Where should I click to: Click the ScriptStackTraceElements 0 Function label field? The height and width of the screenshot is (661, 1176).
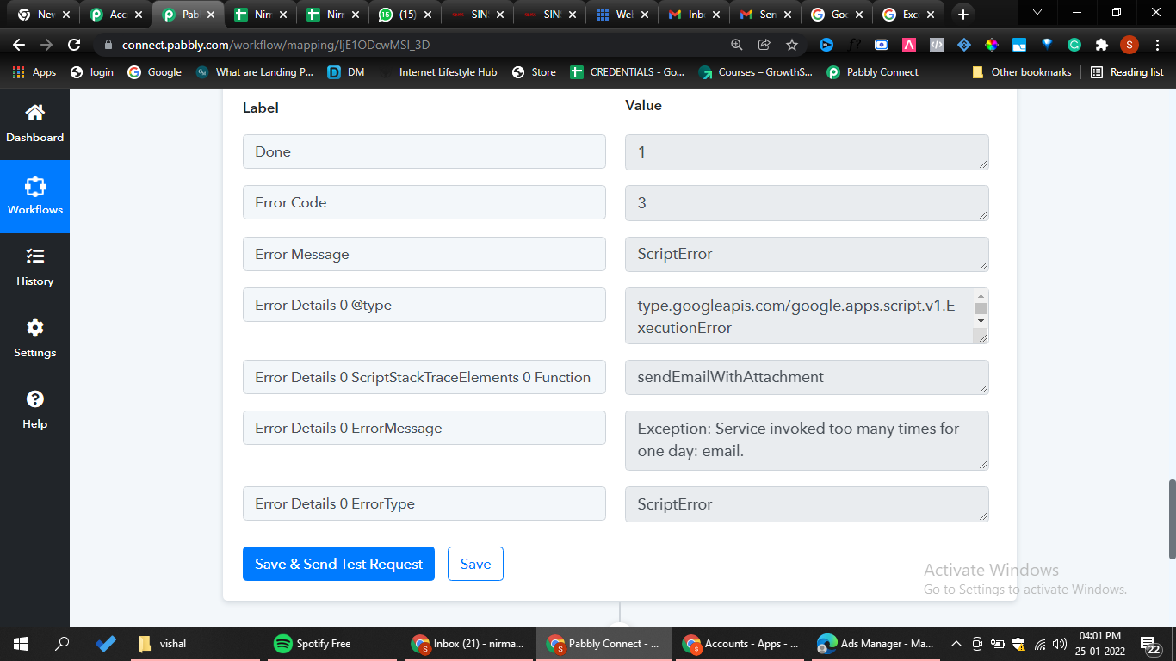[x=424, y=377]
